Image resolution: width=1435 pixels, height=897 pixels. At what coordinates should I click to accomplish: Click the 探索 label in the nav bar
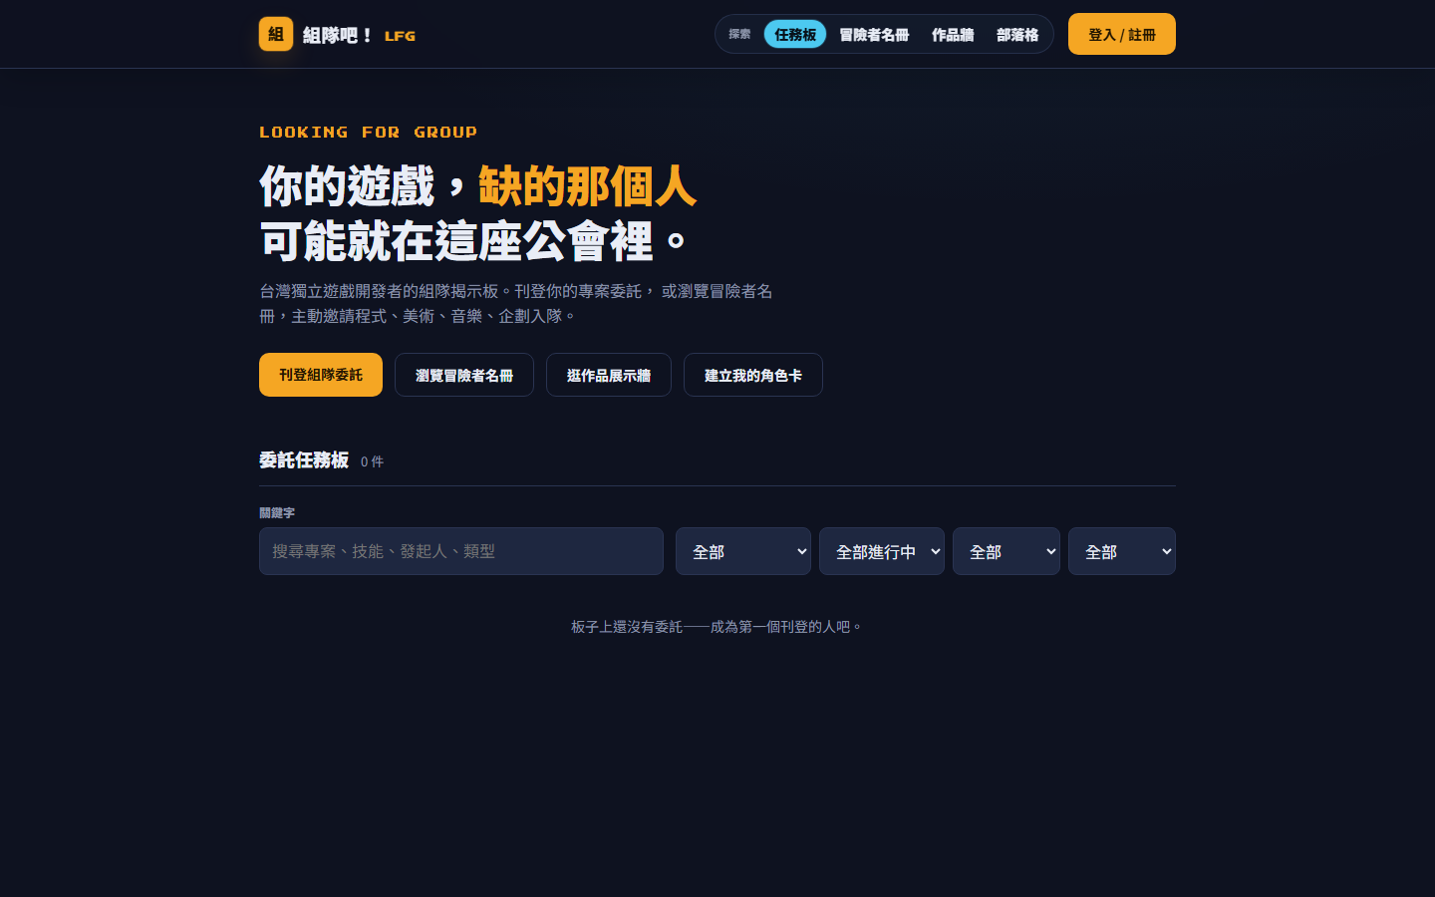[x=739, y=34]
